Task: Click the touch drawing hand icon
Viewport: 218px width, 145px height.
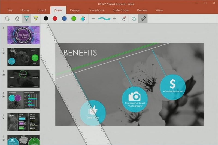Action: tap(124, 18)
